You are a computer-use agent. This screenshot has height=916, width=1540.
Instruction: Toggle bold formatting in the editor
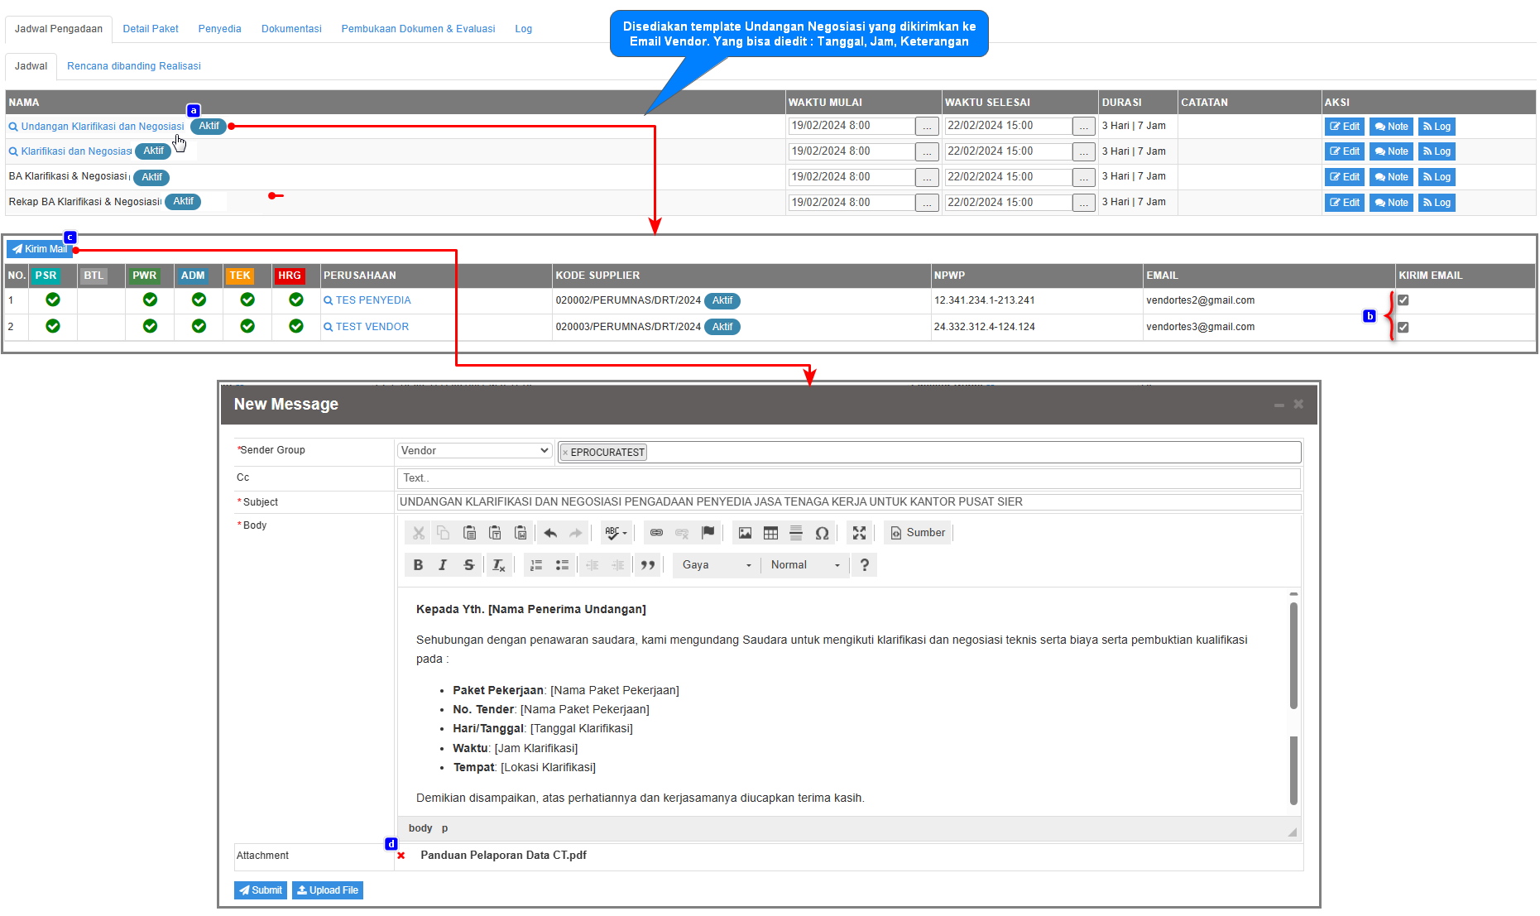[x=418, y=565]
